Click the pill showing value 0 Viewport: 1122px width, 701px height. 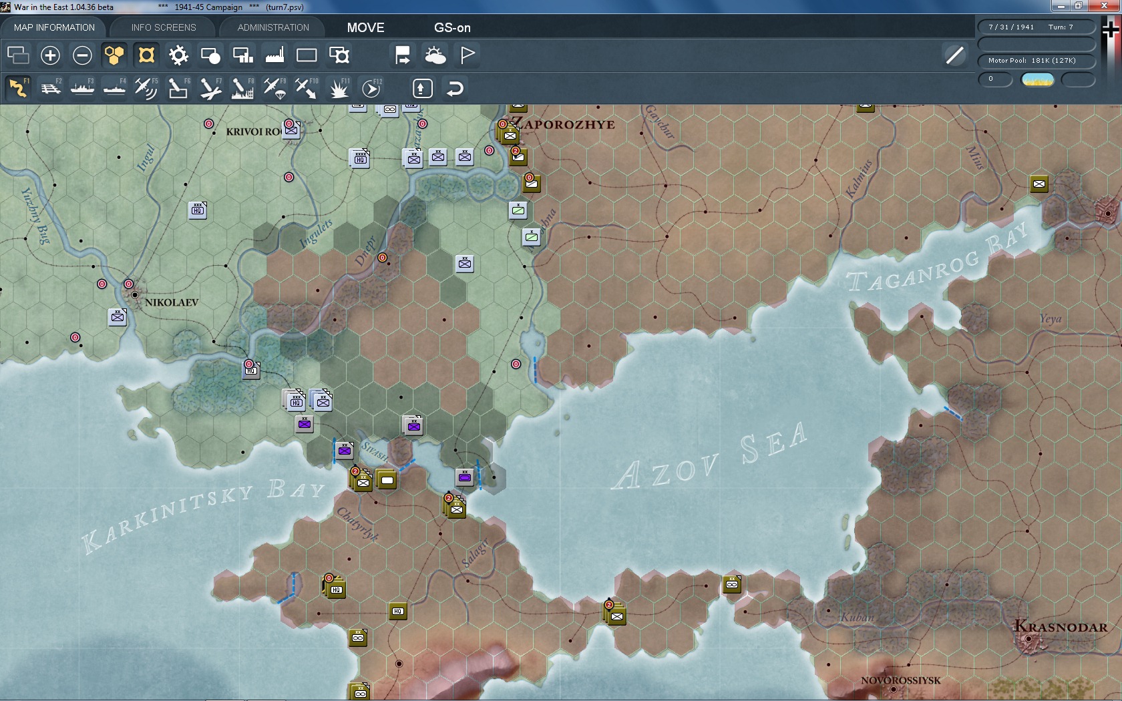(995, 79)
